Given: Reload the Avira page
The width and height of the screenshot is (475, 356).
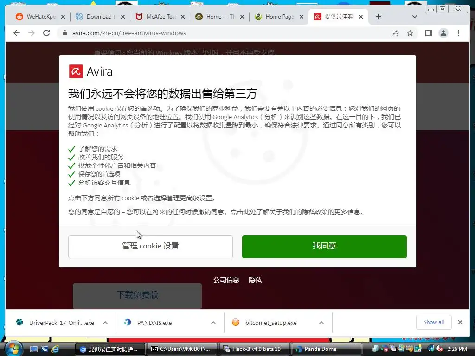Looking at the screenshot, I should tap(46, 33).
